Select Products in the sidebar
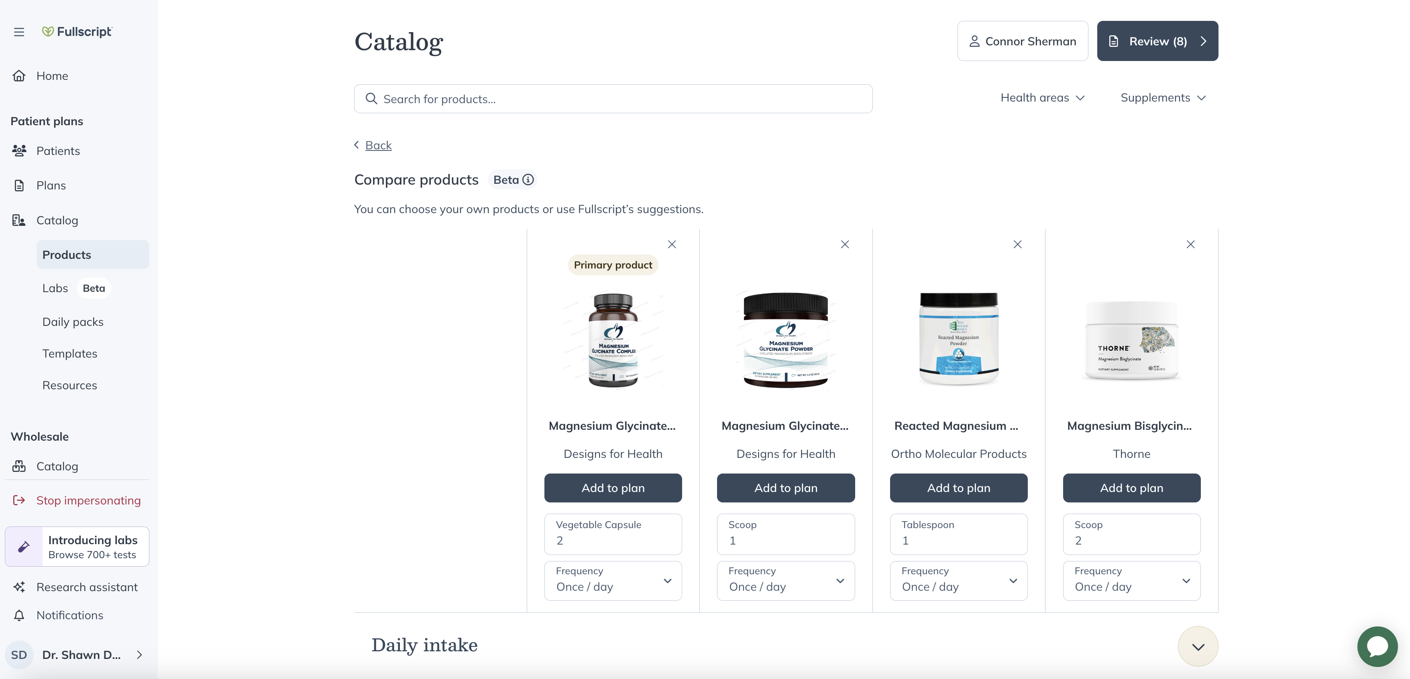Image resolution: width=1410 pixels, height=679 pixels. point(66,254)
